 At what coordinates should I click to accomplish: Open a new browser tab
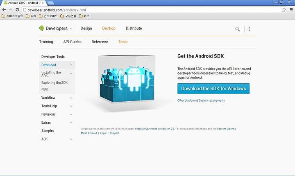50,3
